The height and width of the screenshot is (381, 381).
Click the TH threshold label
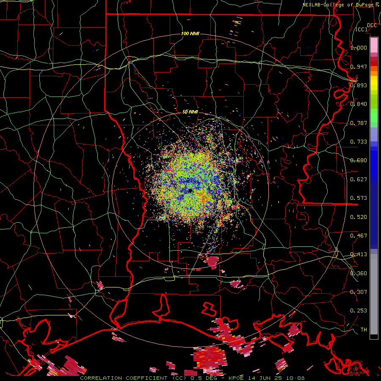[x=364, y=329]
